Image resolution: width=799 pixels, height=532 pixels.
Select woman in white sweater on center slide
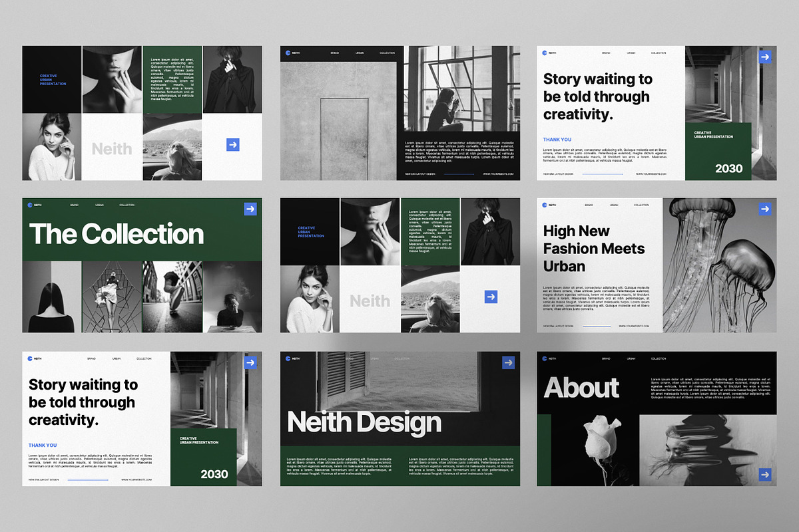click(310, 299)
